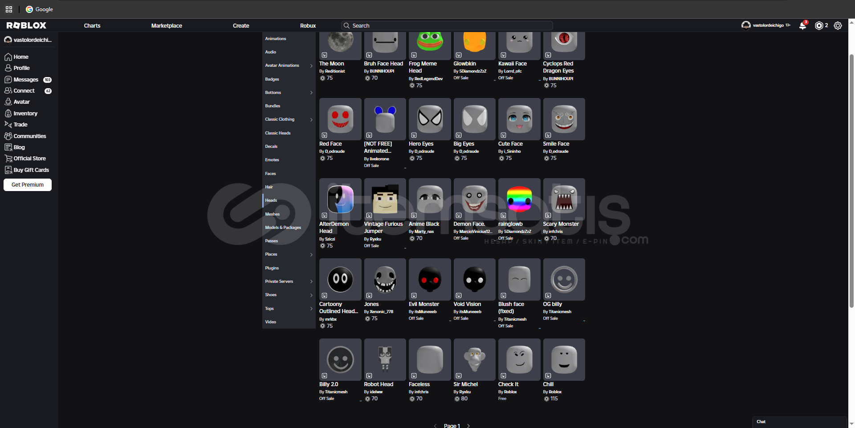The width and height of the screenshot is (855, 428).
Task: Click the Blog sidebar icon
Action: point(8,147)
